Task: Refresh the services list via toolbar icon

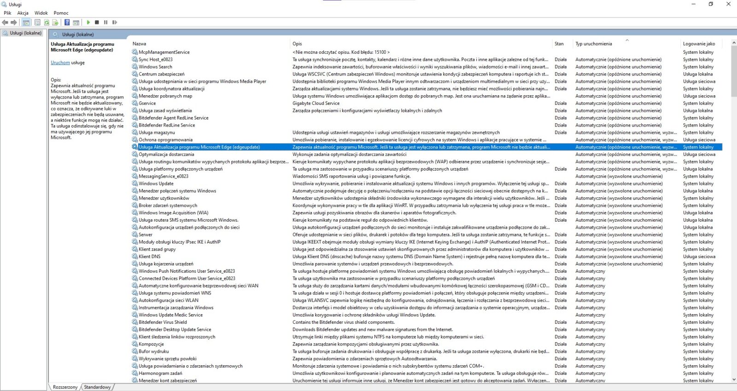Action: pos(47,22)
